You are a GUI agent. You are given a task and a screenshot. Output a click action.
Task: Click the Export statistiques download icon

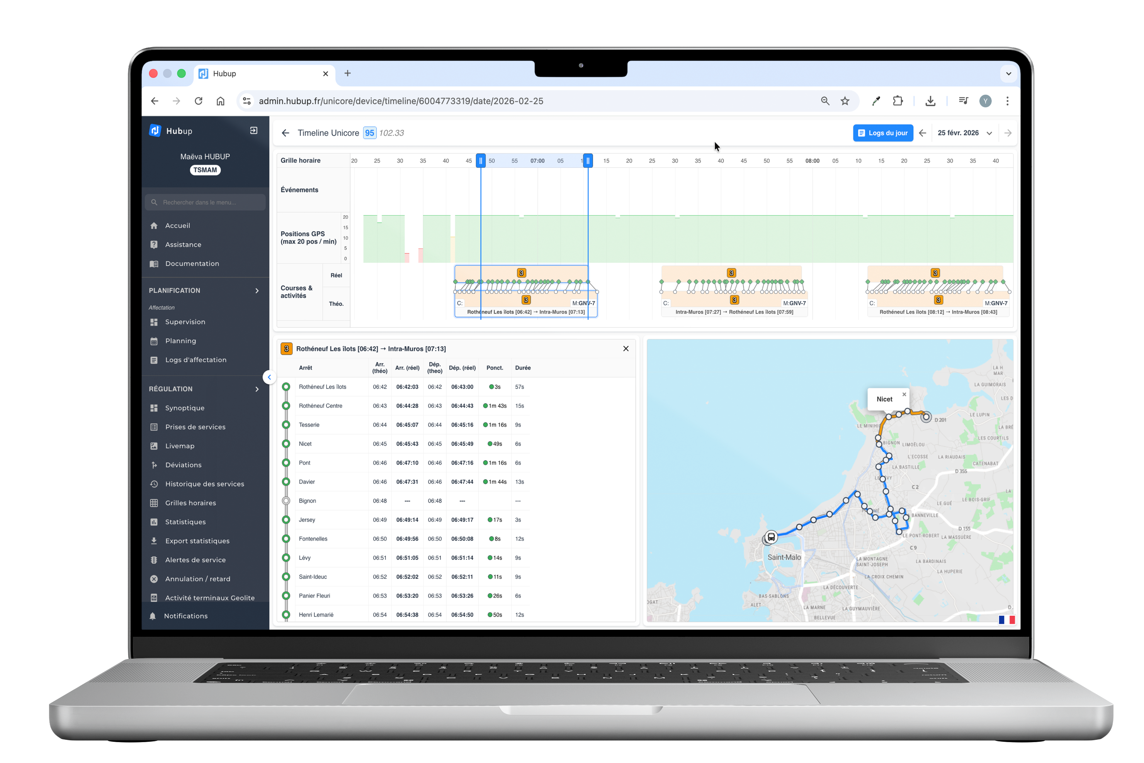(x=154, y=541)
